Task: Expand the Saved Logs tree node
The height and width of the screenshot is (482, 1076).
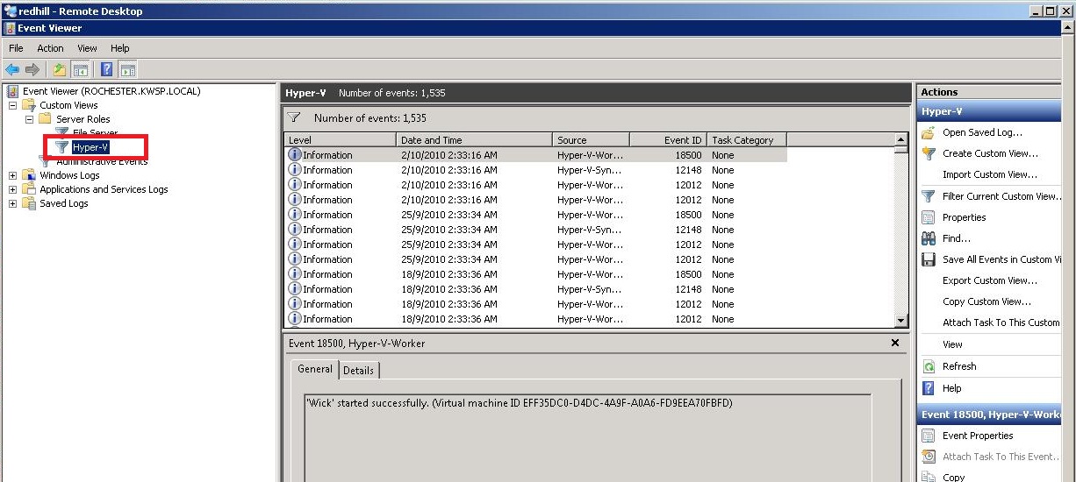Action: (x=12, y=203)
